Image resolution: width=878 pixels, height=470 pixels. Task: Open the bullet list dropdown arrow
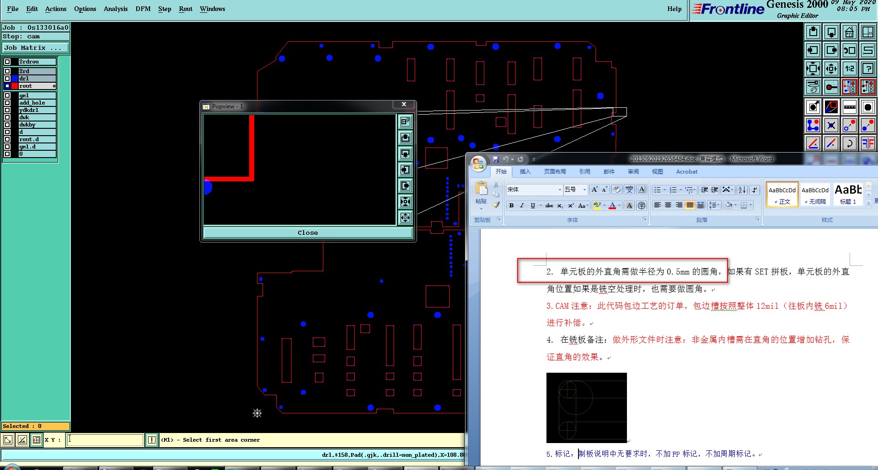tap(664, 190)
